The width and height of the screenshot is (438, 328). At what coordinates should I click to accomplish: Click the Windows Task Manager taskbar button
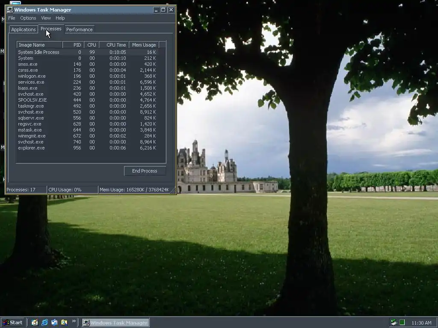[115, 323]
